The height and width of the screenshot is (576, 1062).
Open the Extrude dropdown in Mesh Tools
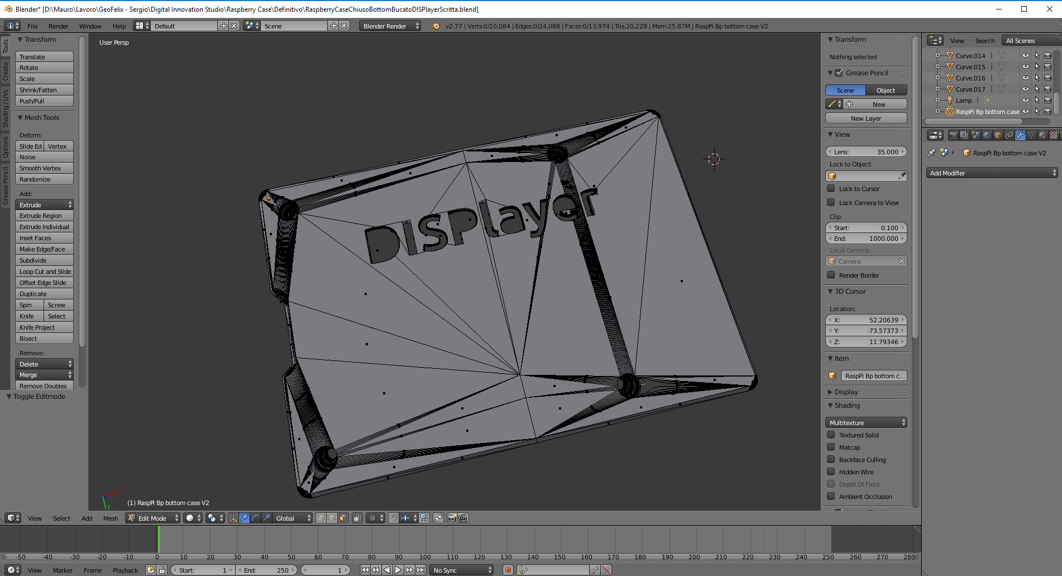coord(44,204)
